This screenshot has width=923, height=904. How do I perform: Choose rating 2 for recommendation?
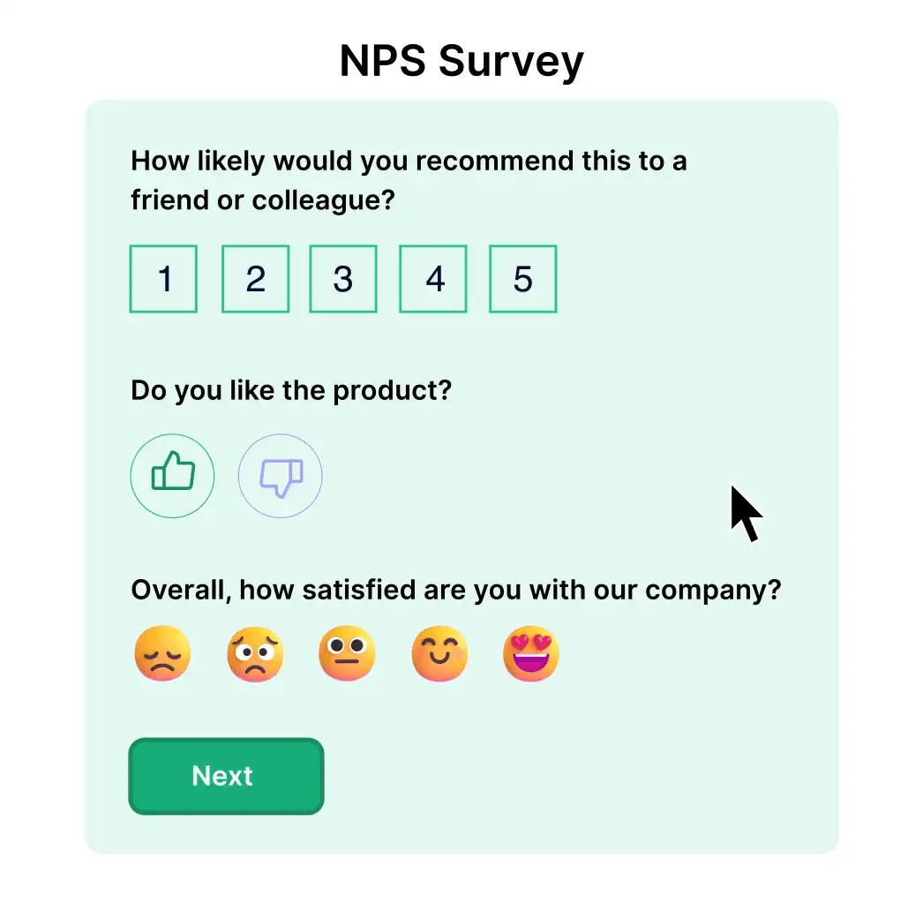[255, 278]
